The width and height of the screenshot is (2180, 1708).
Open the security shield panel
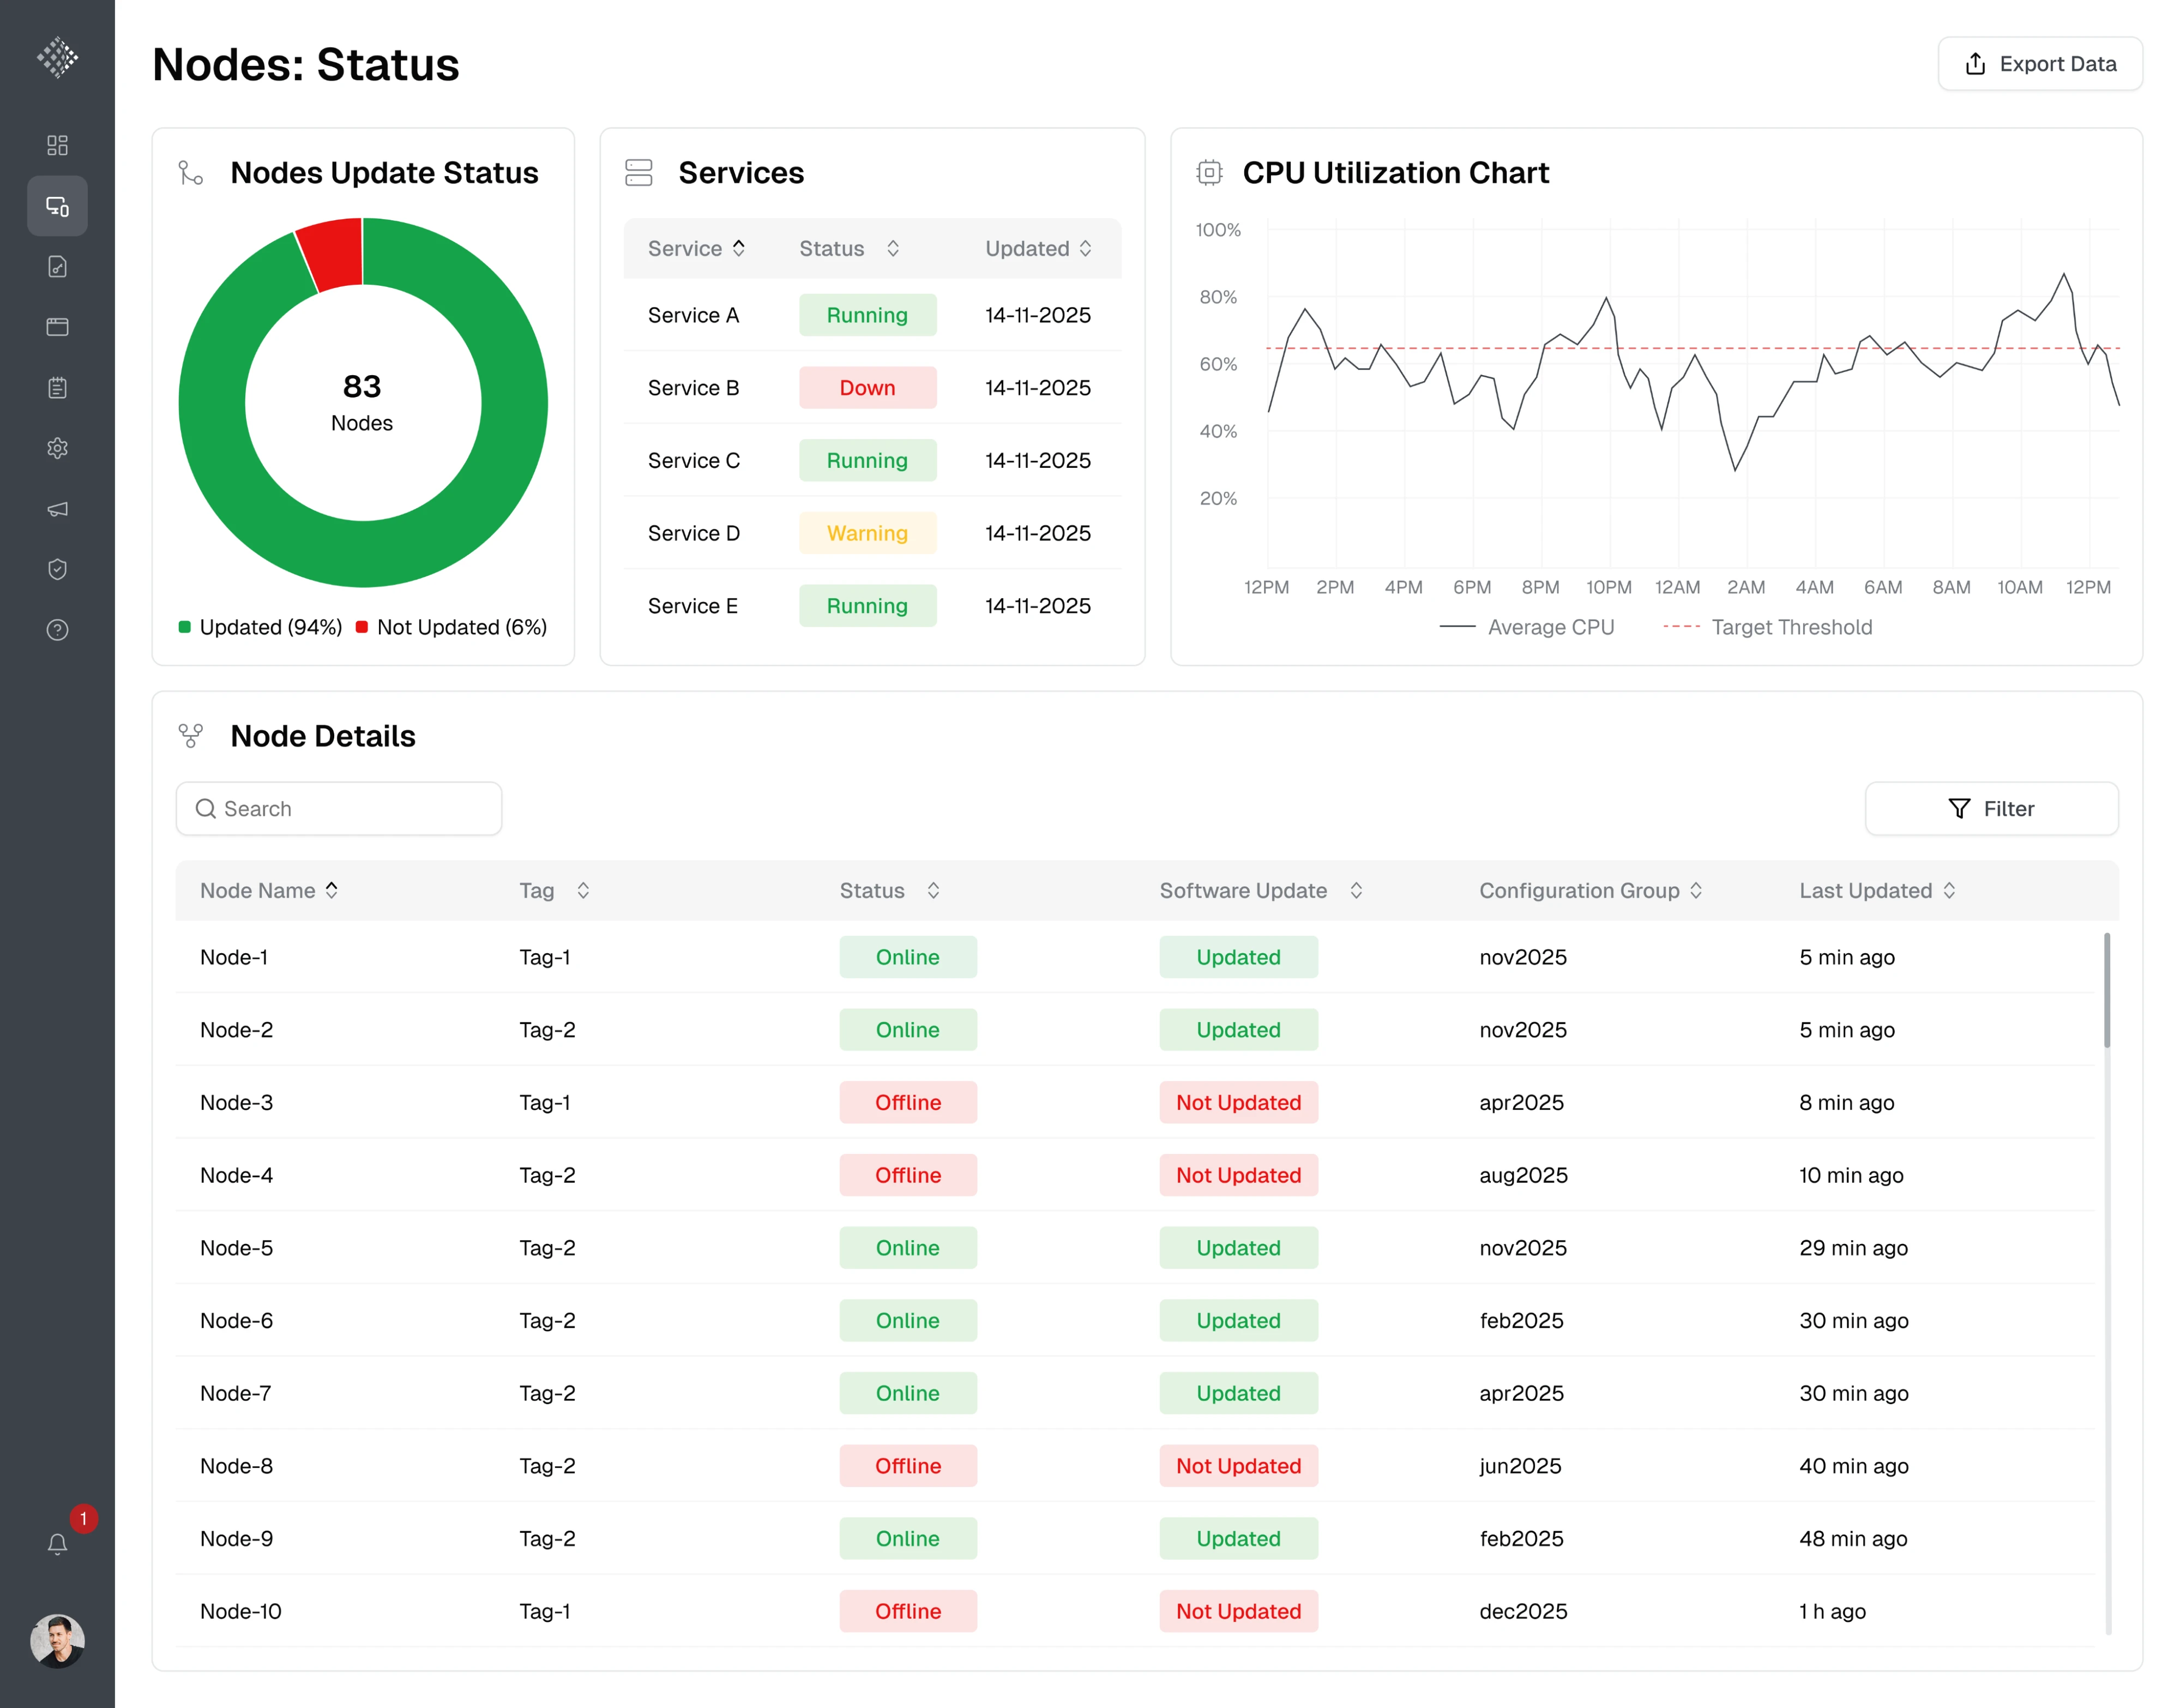pos(57,568)
